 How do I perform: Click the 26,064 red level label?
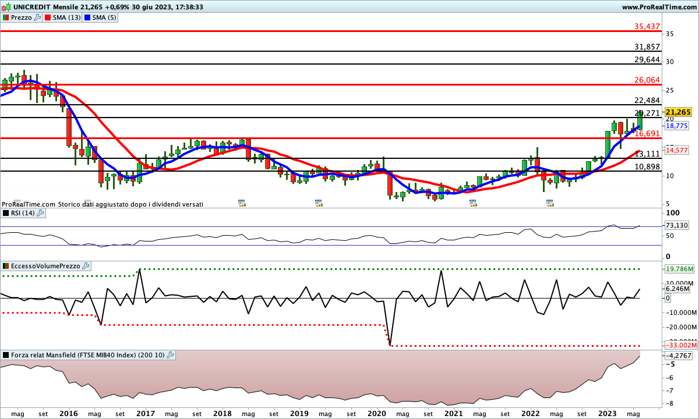647,80
